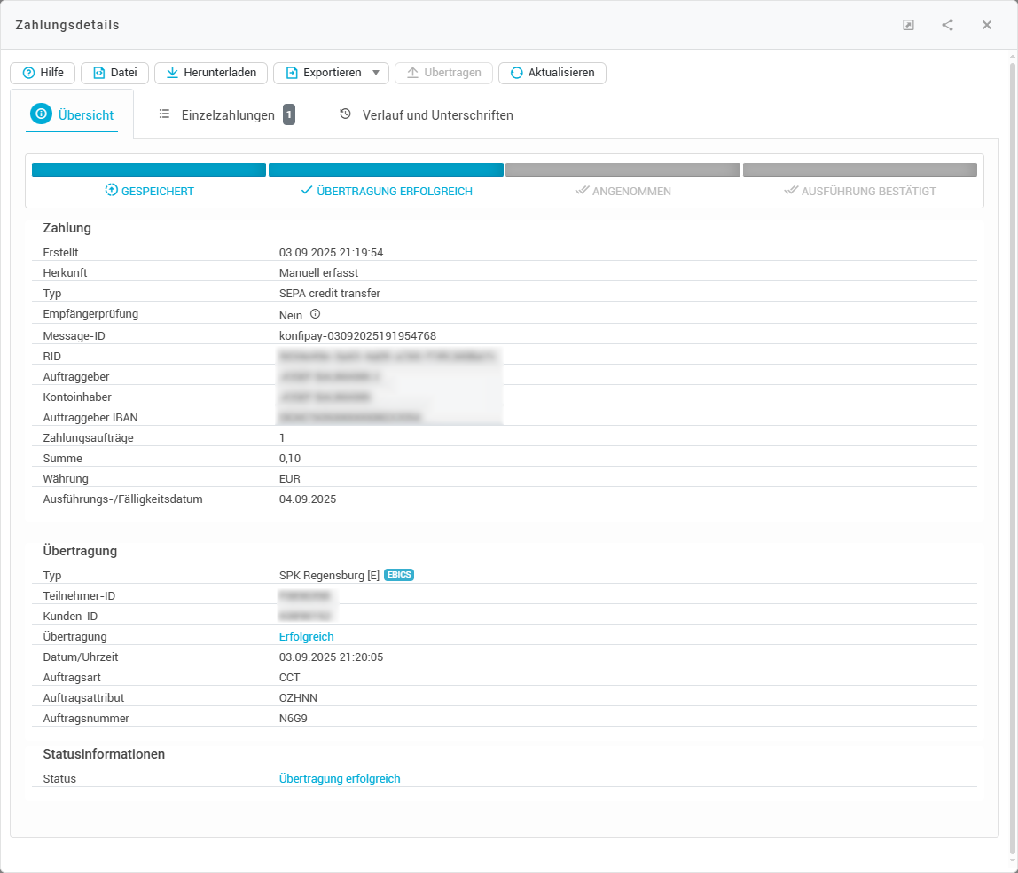Close the Zahlungsdetails dialog
Screen dimensions: 1018x873
986,25
